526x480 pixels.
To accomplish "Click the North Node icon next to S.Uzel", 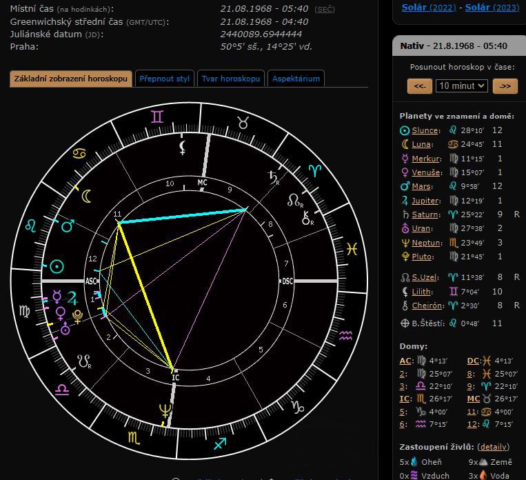I will pyautogui.click(x=405, y=278).
